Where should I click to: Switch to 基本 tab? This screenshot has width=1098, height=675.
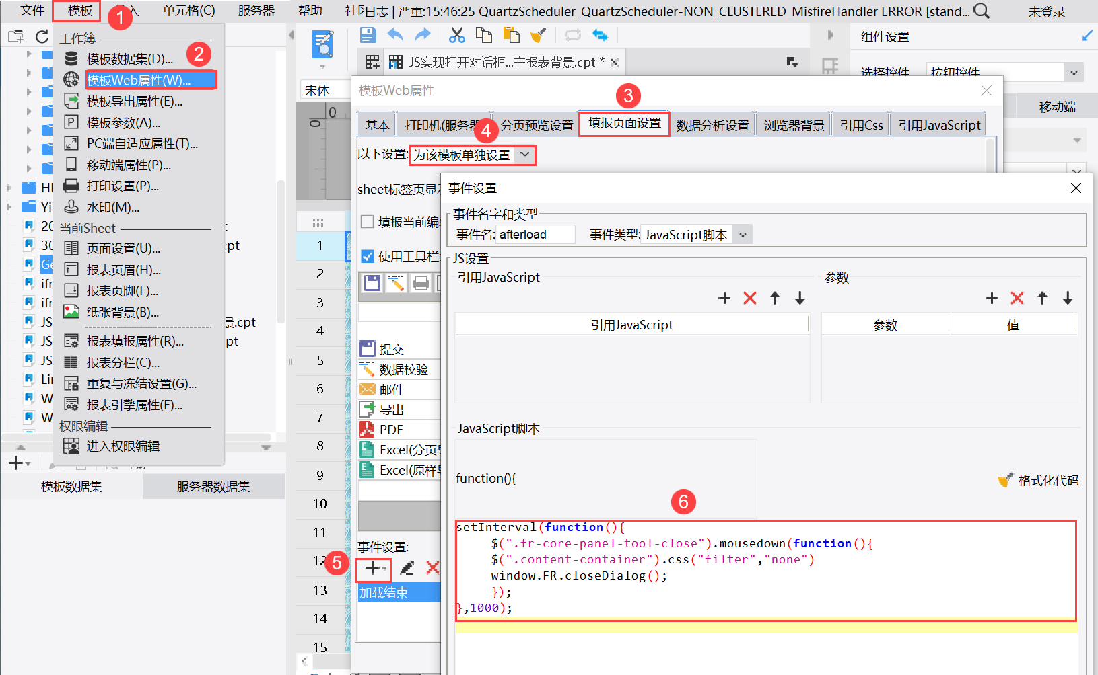tap(377, 125)
